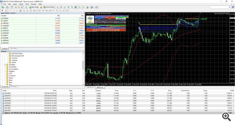Image resolution: width=235 pixels, height=125 pixels.
Task: Toggle the Data Window toolbar icon
Action: tap(16, 7)
